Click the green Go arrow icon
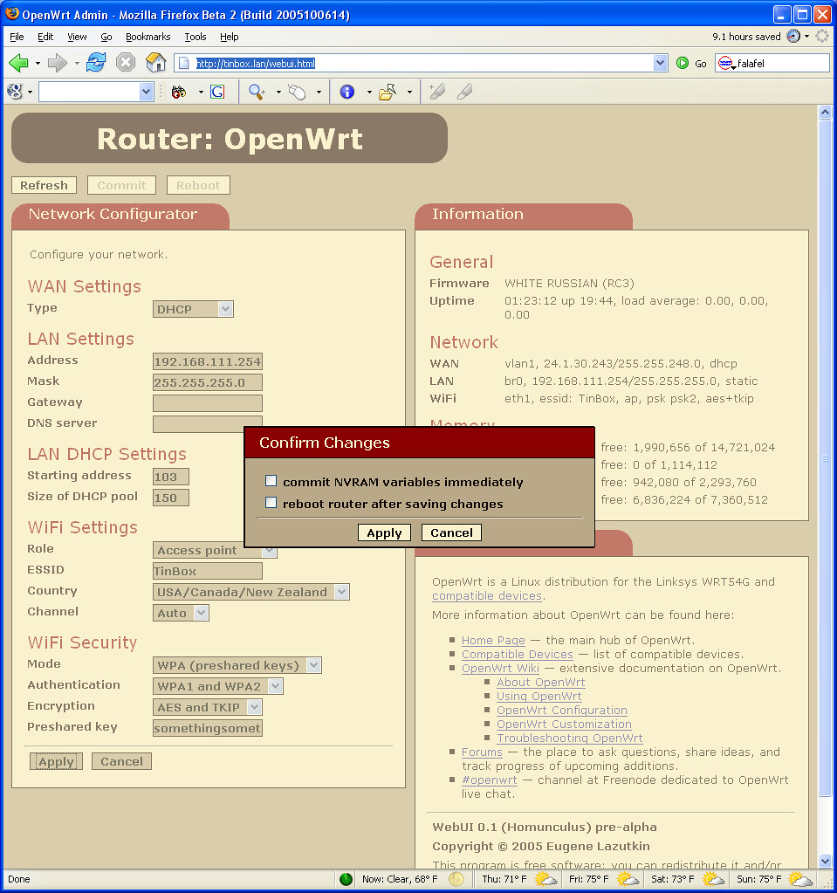Viewport: 837px width, 893px height. coord(683,63)
